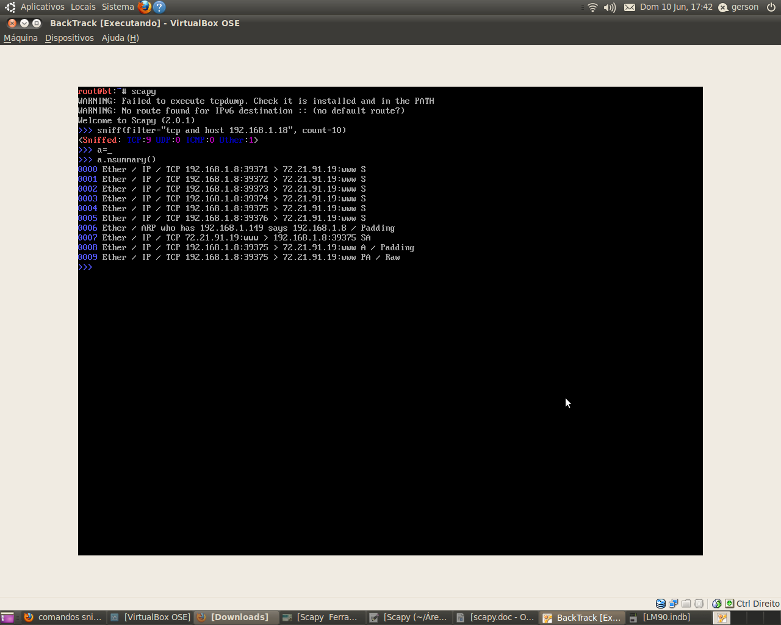Click packet row 0003 in the terminal

[222, 199]
